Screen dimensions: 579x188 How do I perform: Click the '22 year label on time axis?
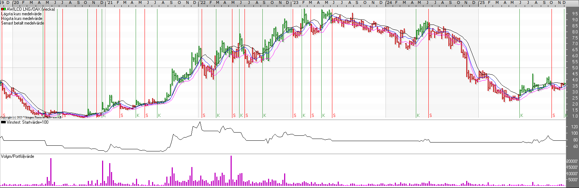(202, 3)
